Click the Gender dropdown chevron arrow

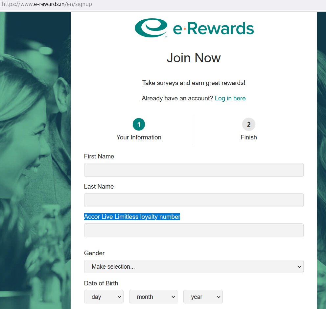(x=299, y=267)
